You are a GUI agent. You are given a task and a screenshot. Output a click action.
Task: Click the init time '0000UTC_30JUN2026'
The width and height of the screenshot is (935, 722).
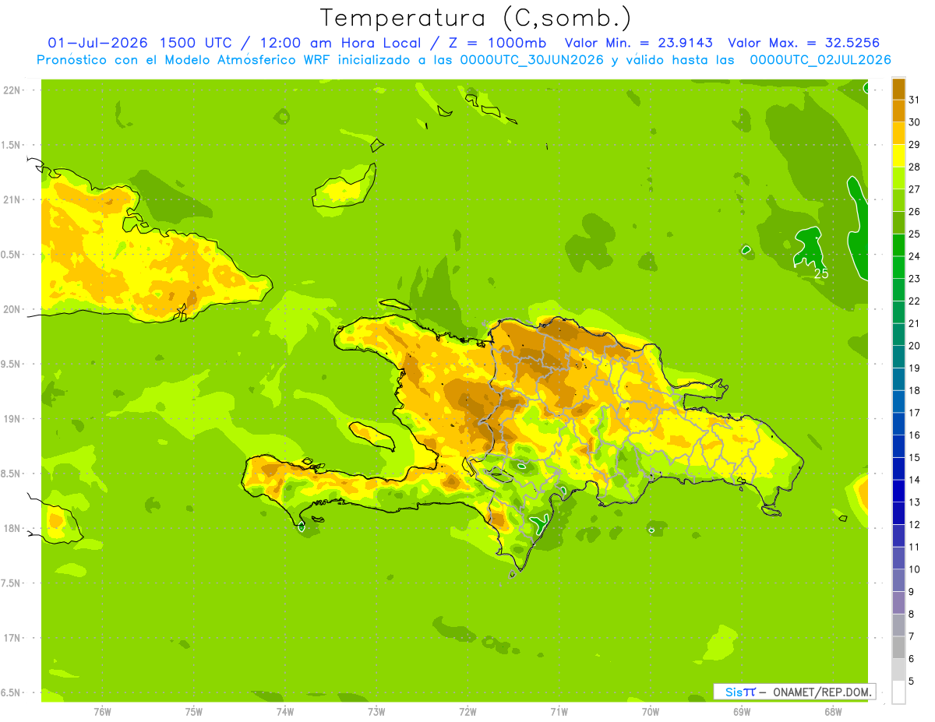tap(532, 60)
